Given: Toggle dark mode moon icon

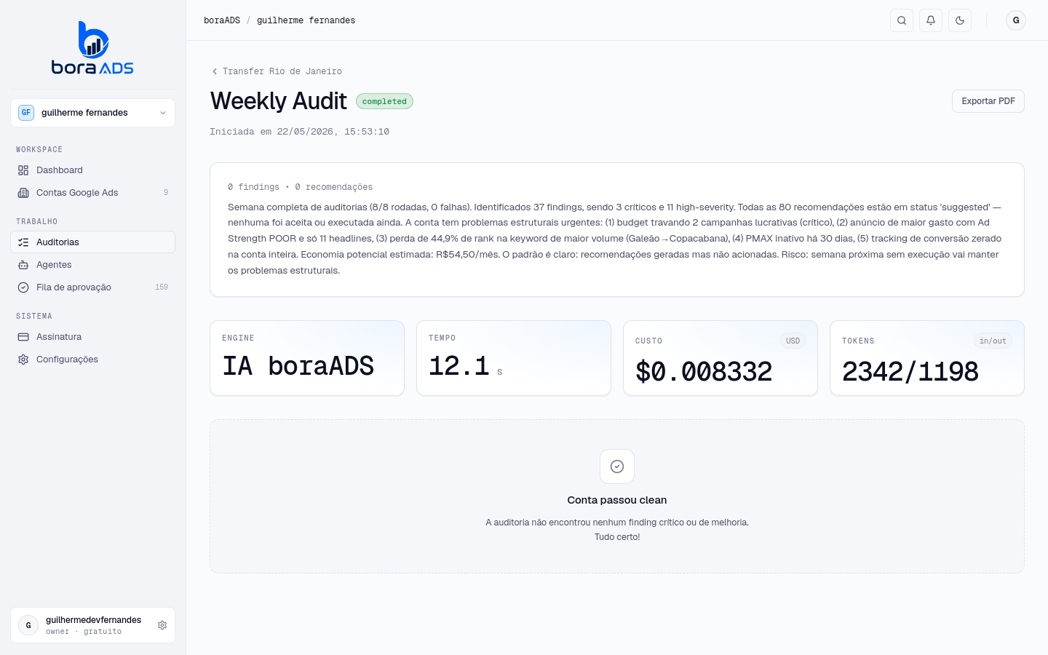Looking at the screenshot, I should coord(960,20).
